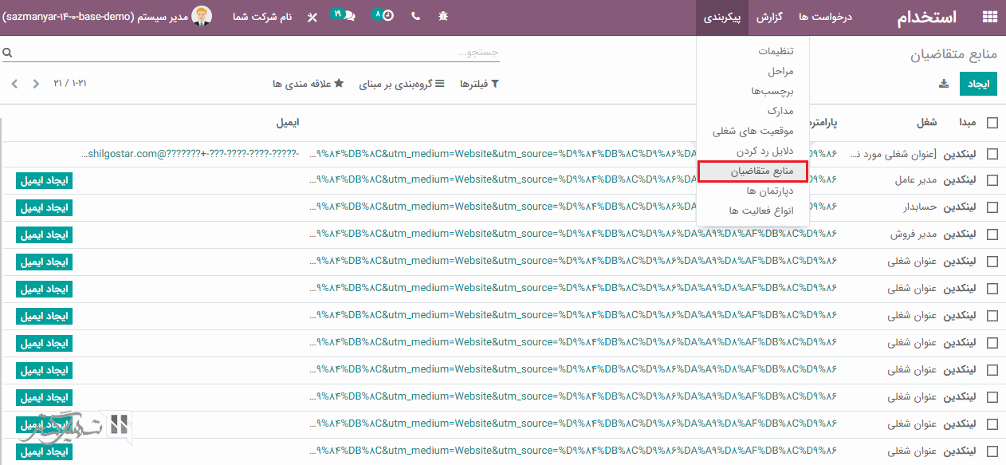Check the box for the مدیر عامل row
This screenshot has height=465, width=1006.
tap(992, 181)
